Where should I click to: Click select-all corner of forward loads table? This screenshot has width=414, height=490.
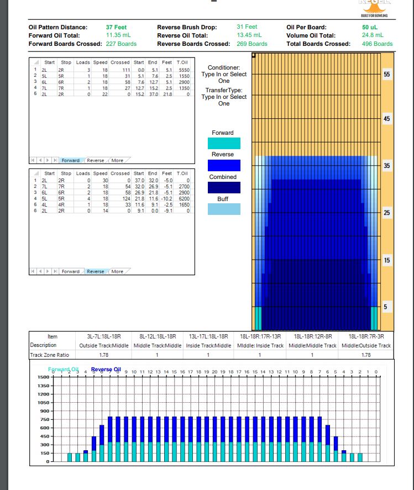(36, 62)
